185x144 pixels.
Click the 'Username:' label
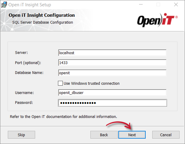pyautogui.click(x=24, y=93)
